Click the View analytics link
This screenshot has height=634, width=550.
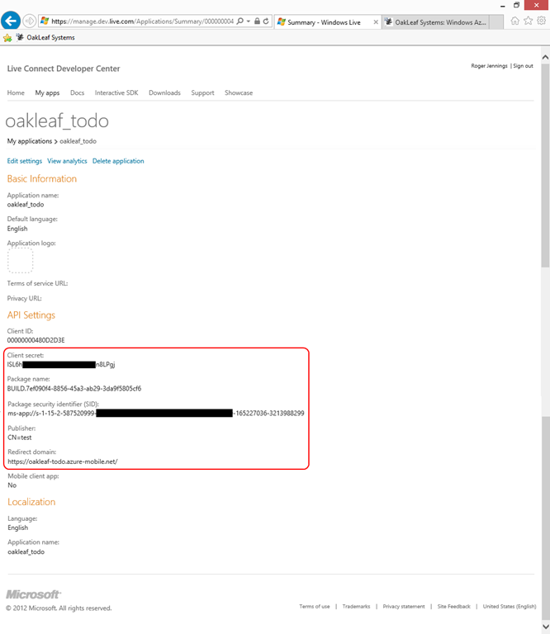[67, 161]
